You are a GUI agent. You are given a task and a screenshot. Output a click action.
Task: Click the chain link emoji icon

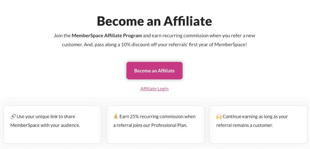click(13, 117)
